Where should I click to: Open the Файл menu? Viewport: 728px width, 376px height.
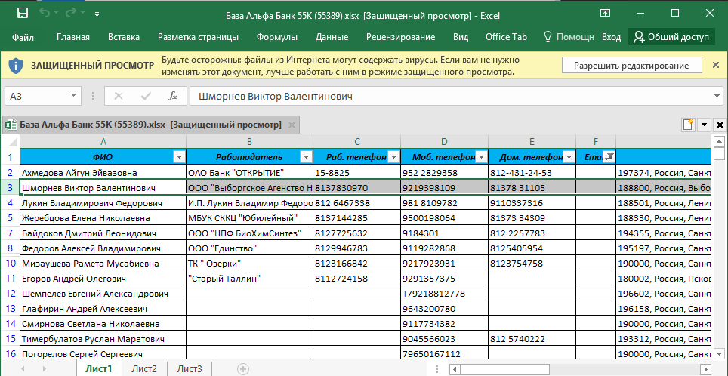(23, 37)
